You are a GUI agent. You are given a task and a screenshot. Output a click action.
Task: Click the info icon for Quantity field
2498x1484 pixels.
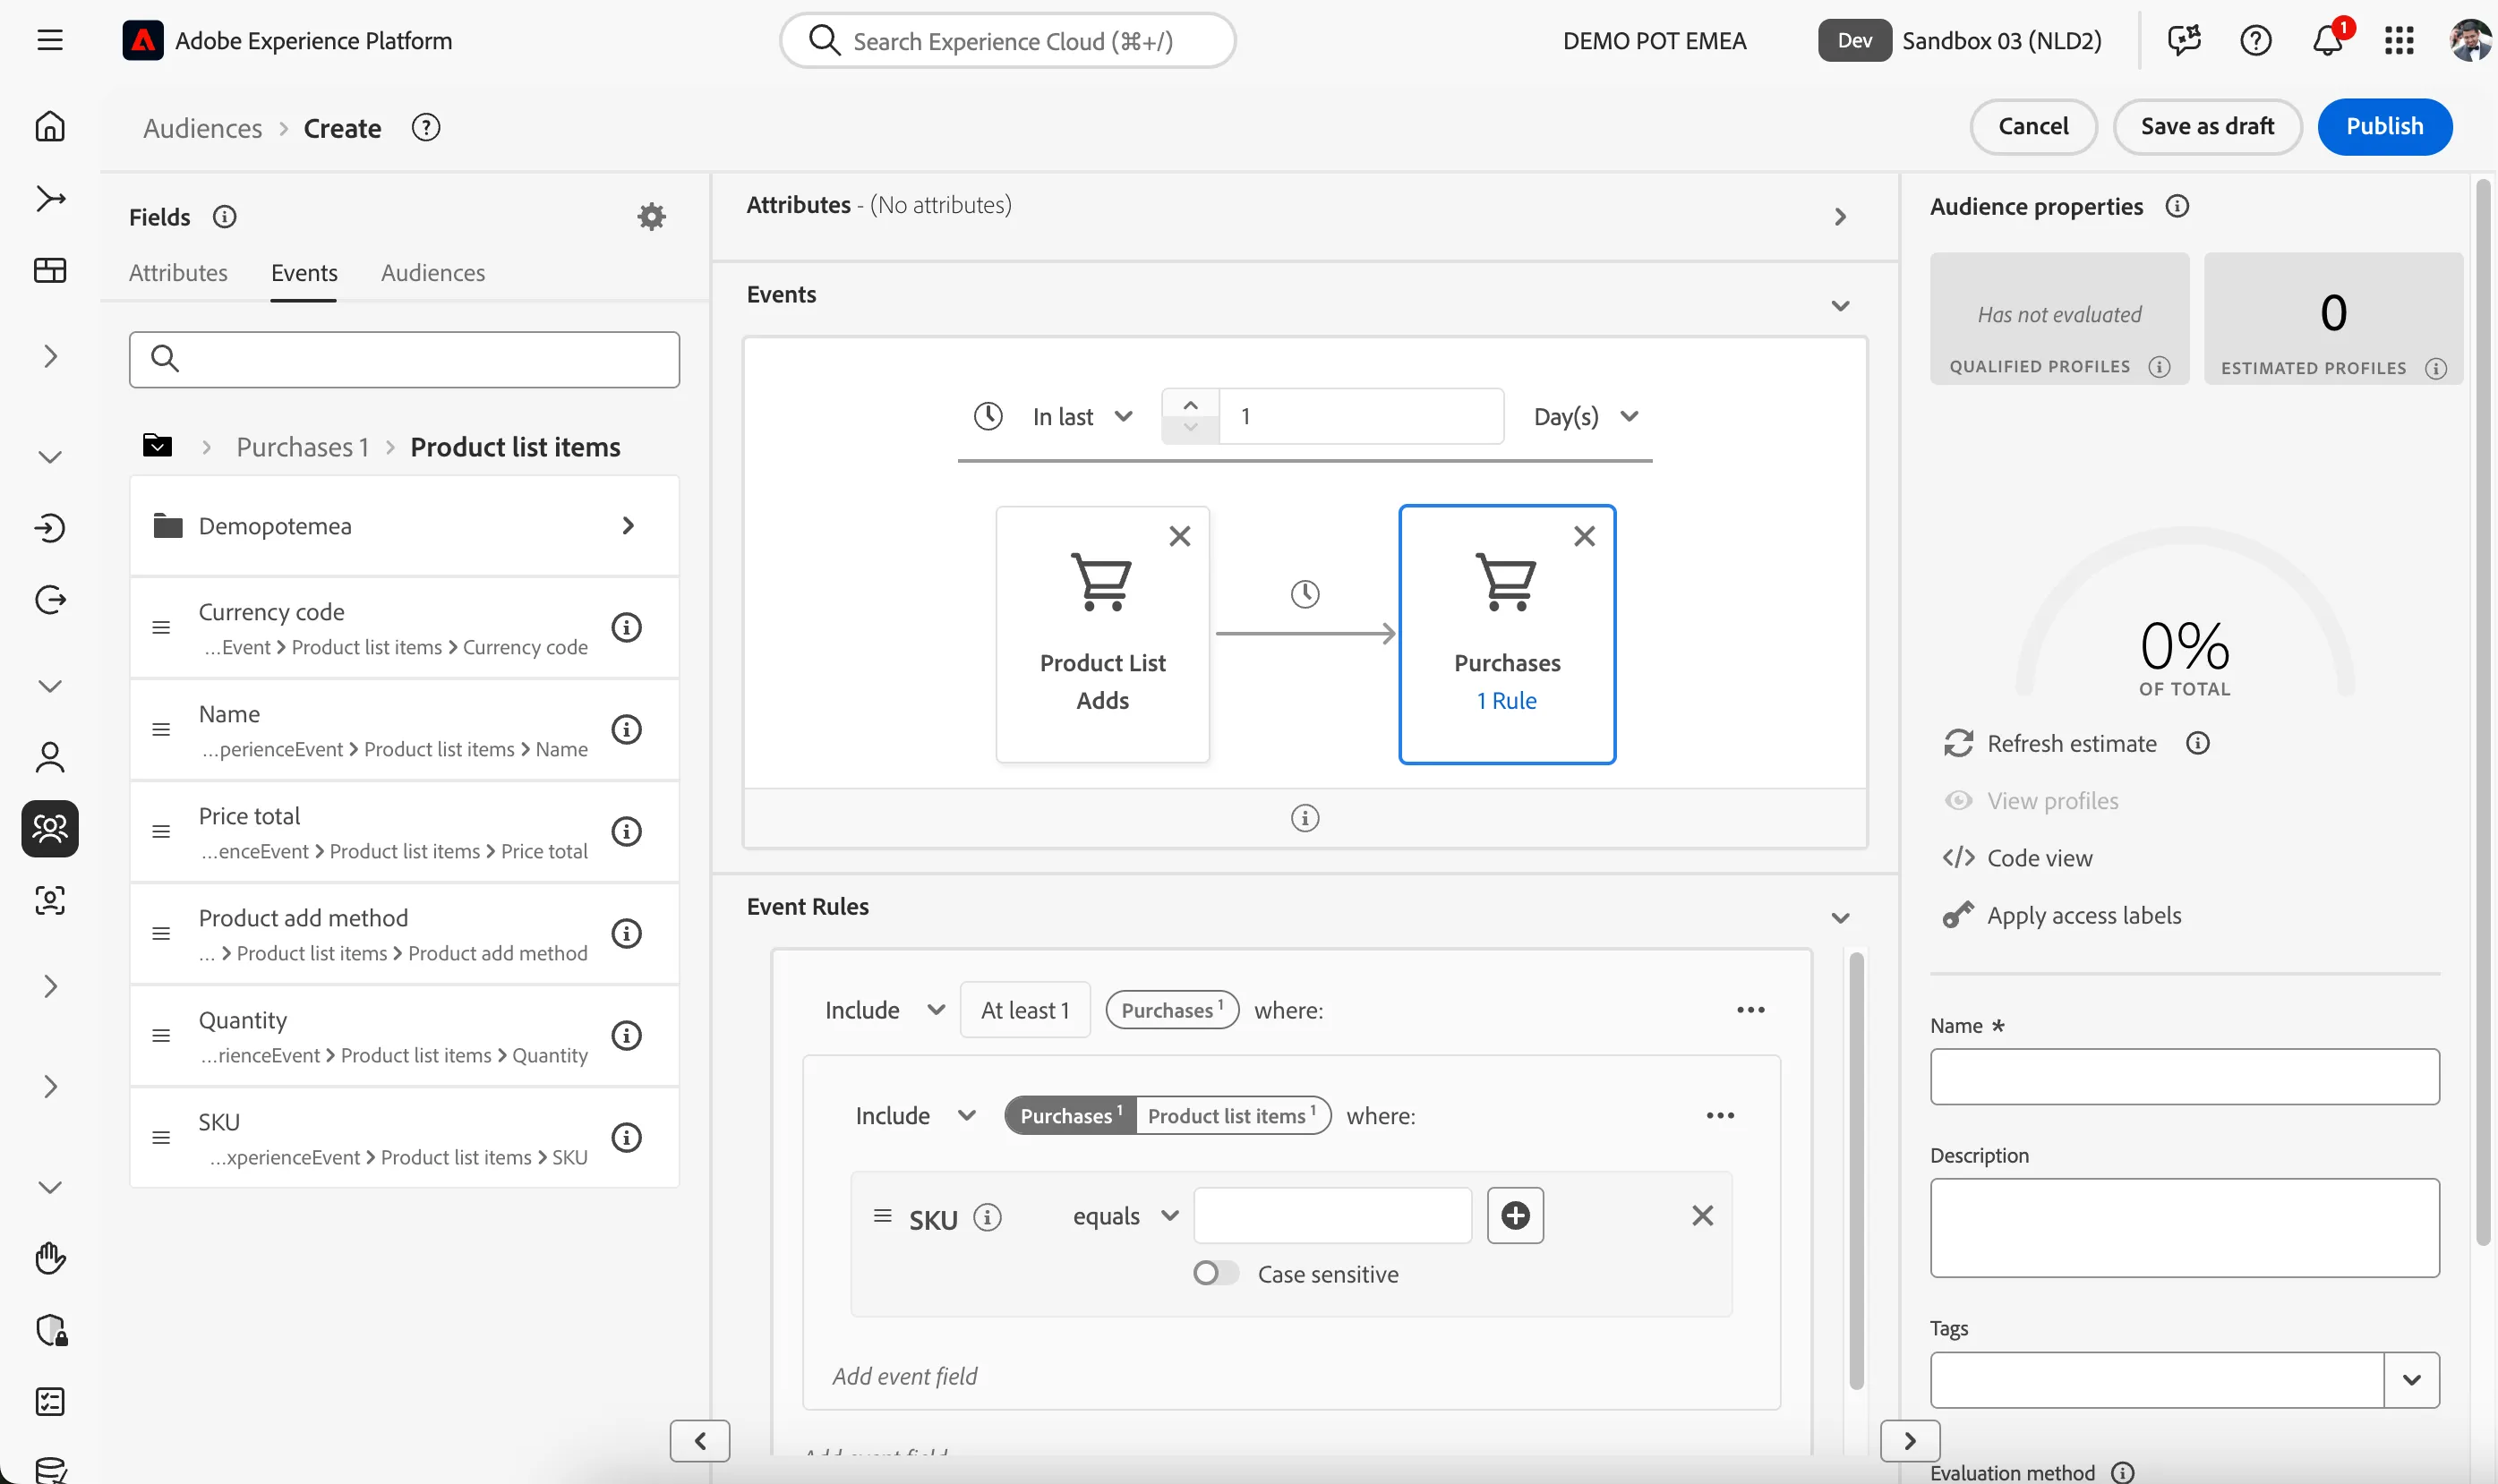click(x=626, y=1035)
